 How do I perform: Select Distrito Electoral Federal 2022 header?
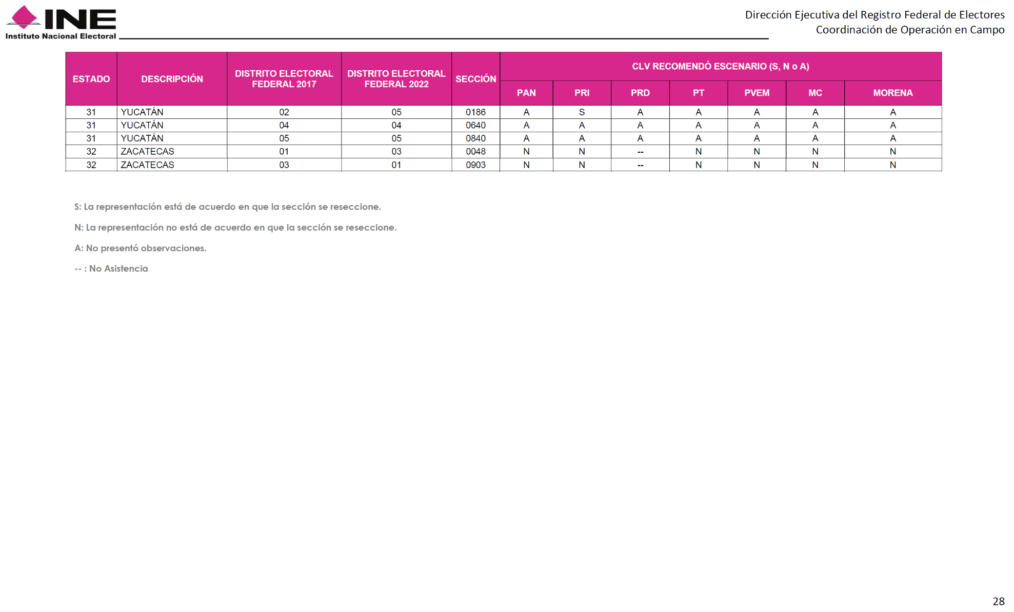coord(396,79)
